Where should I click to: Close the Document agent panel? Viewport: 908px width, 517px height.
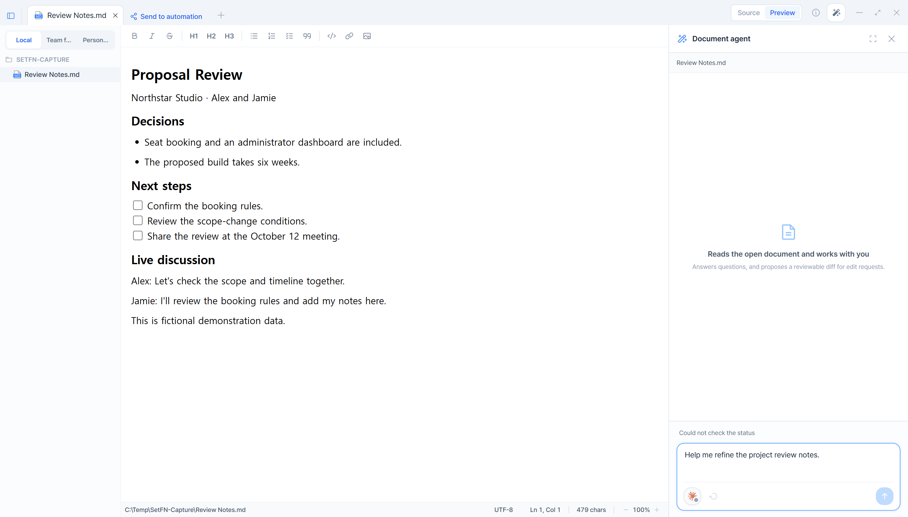[891, 39]
